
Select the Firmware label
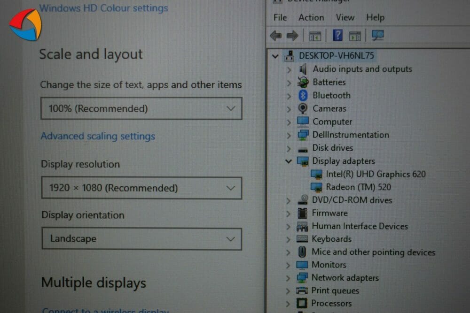tap(330, 213)
